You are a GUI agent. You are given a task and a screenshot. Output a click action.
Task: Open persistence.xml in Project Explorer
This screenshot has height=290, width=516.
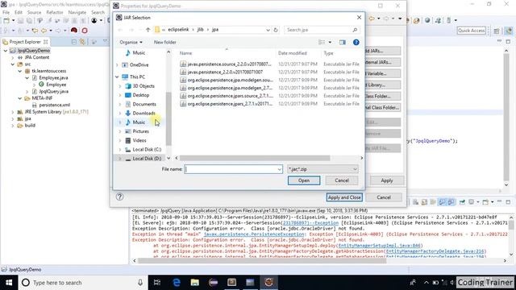pyautogui.click(x=54, y=105)
